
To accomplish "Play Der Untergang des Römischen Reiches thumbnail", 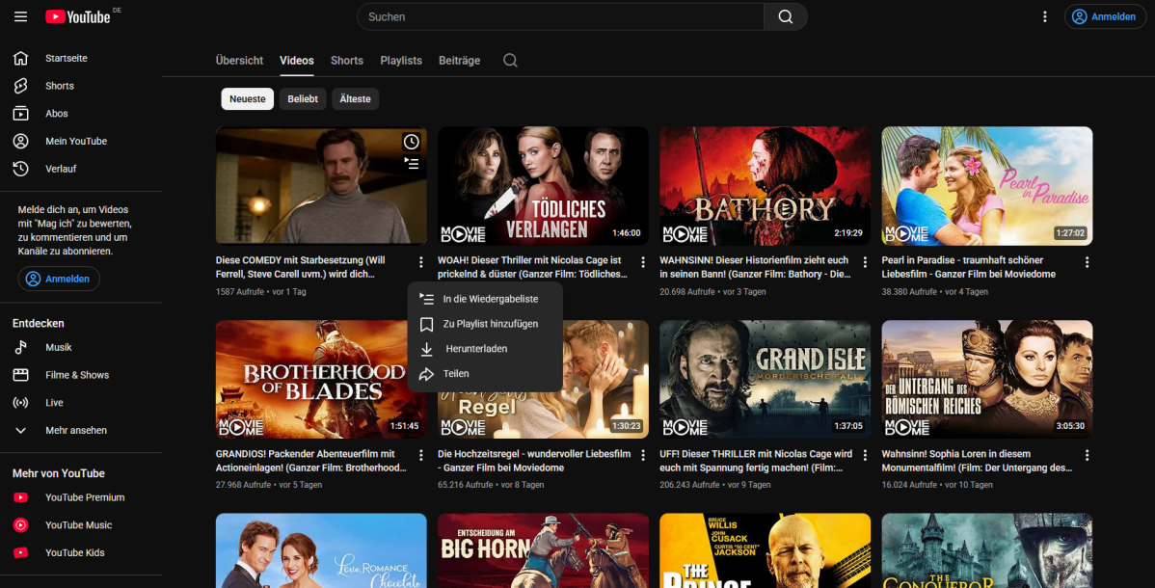I will (x=987, y=380).
